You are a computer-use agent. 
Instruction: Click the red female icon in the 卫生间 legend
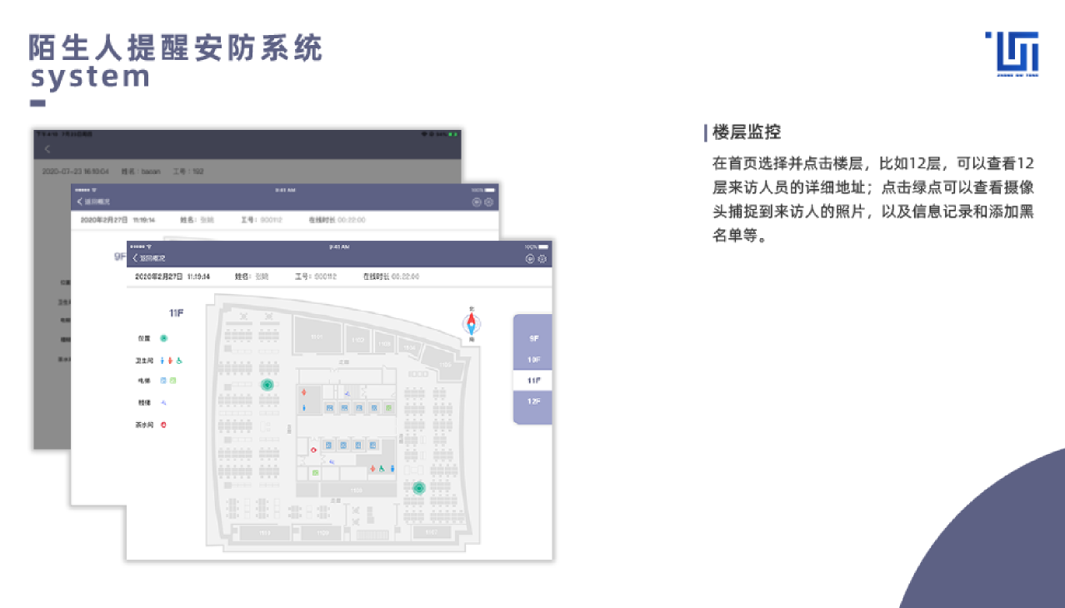tap(170, 361)
